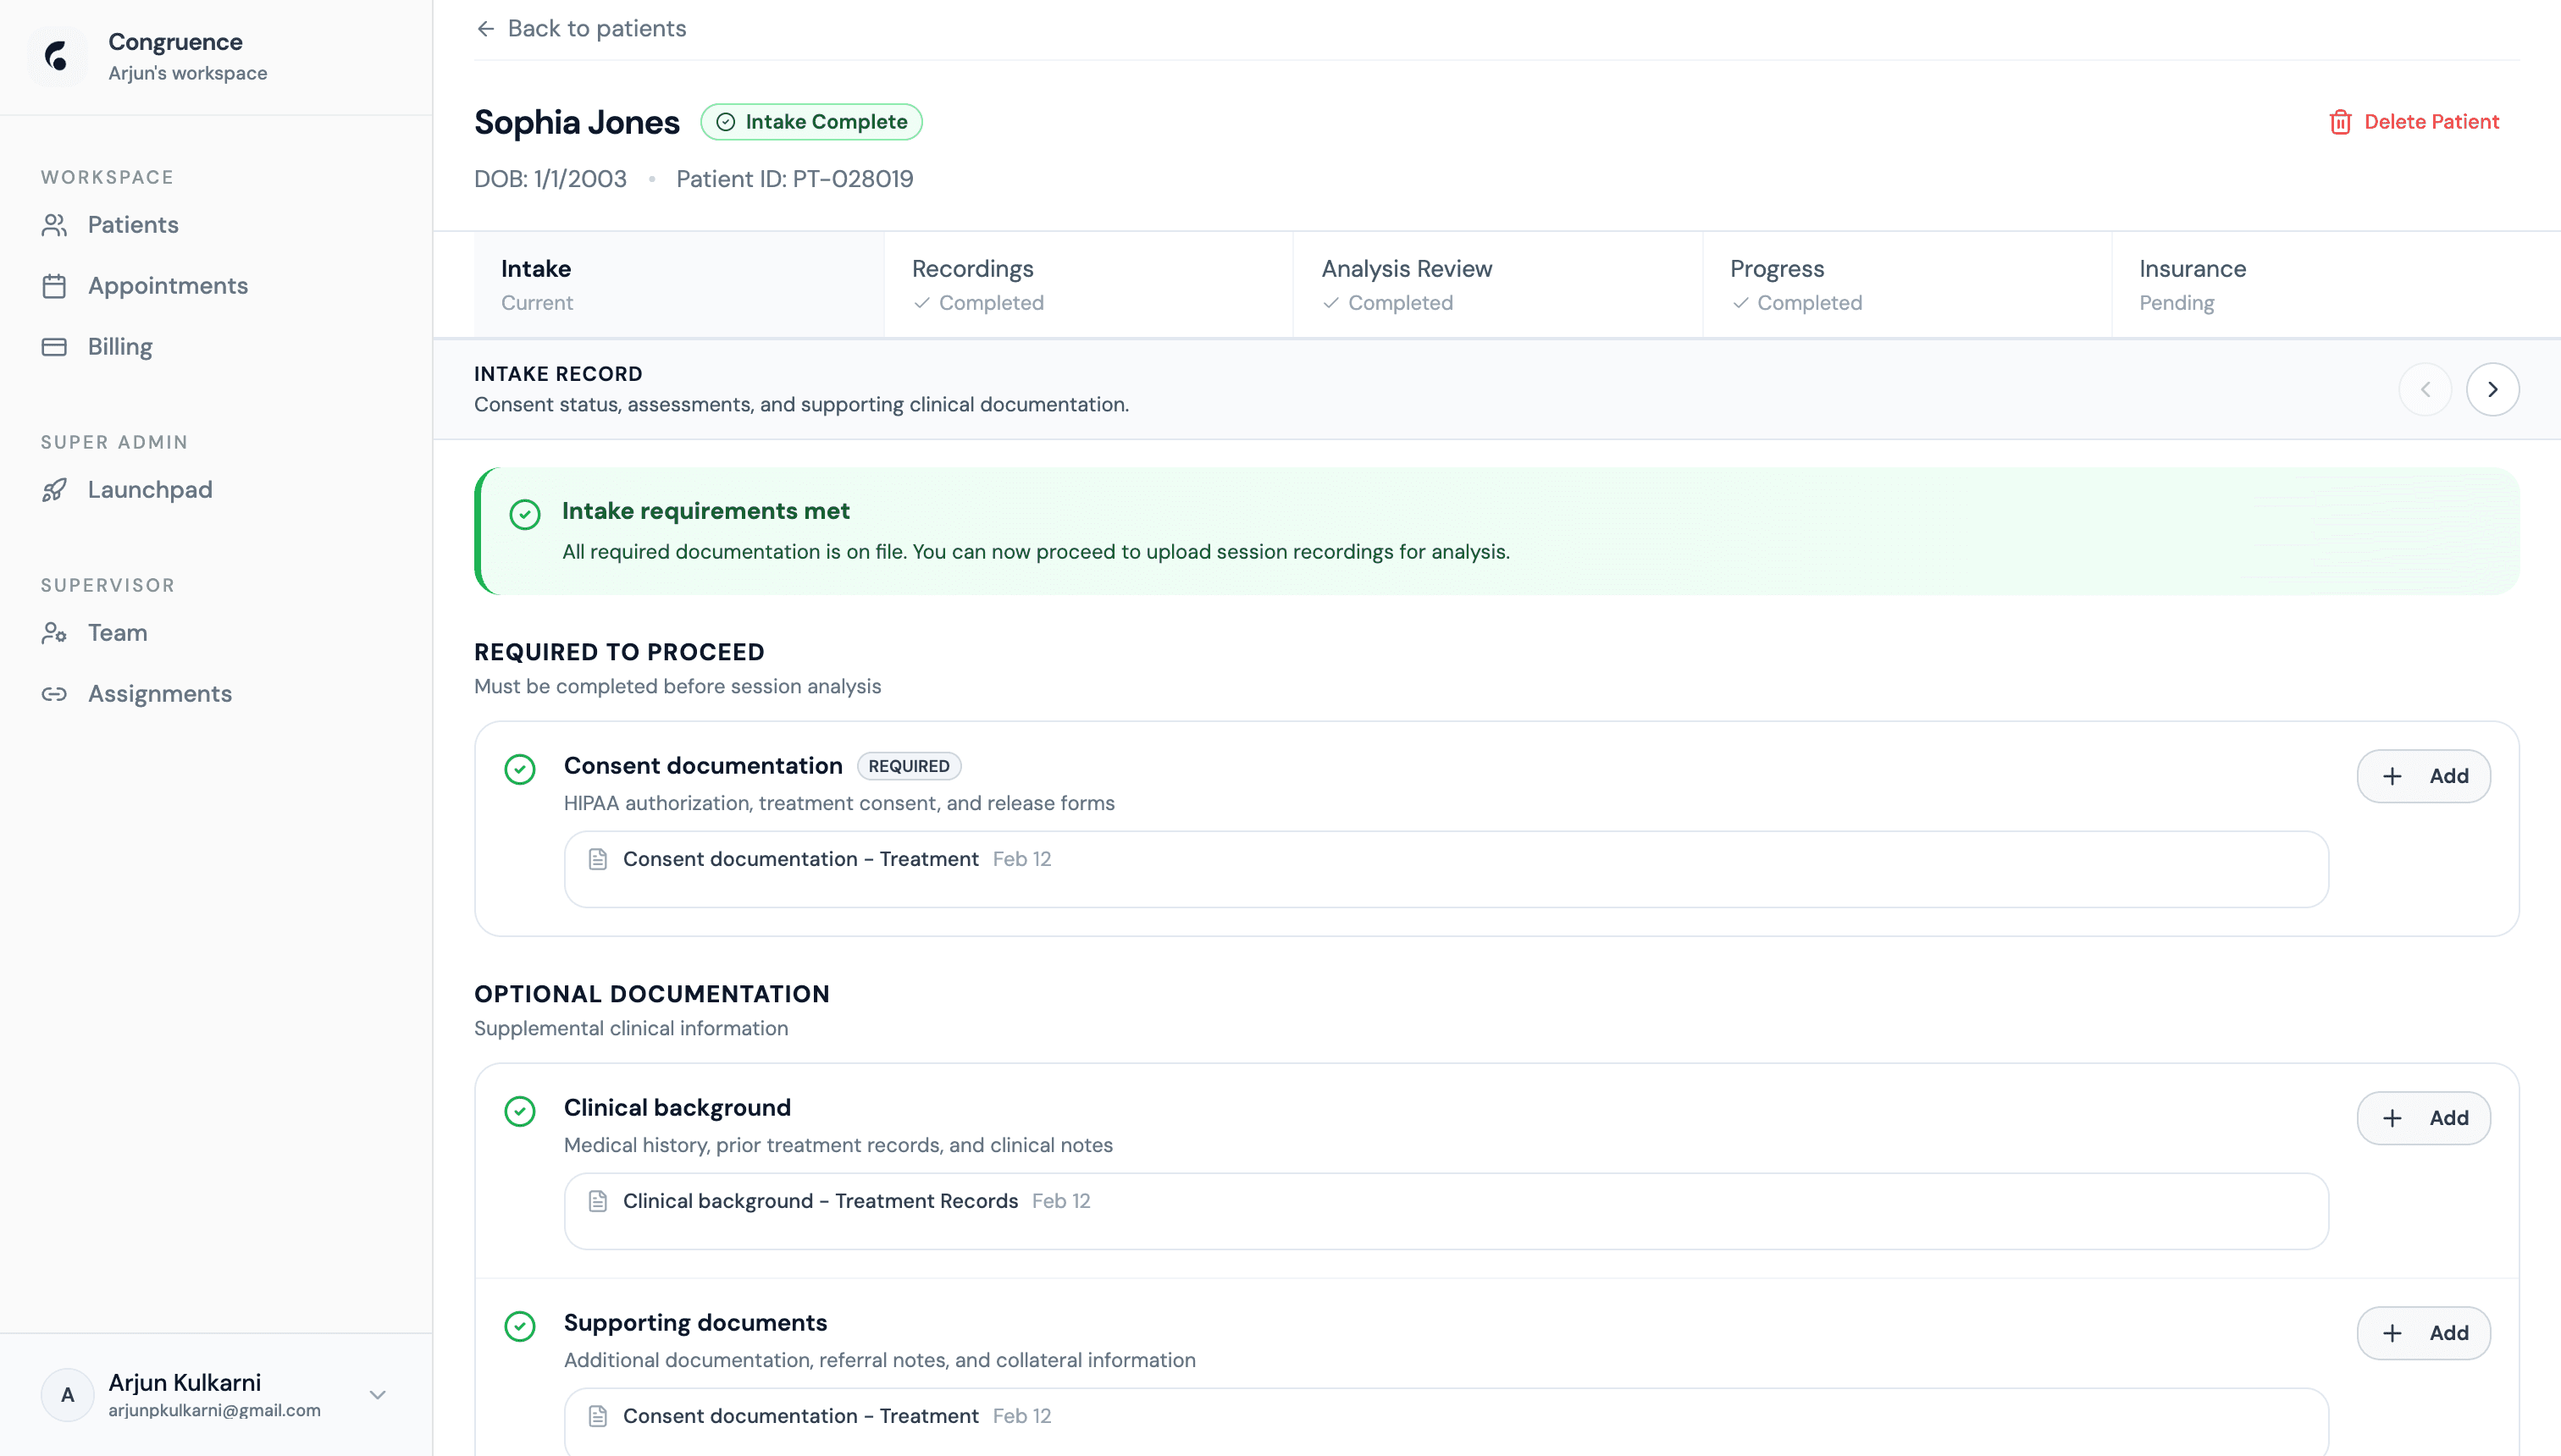Click the Consent documentation green check circle
2561x1456 pixels.
pyautogui.click(x=520, y=769)
